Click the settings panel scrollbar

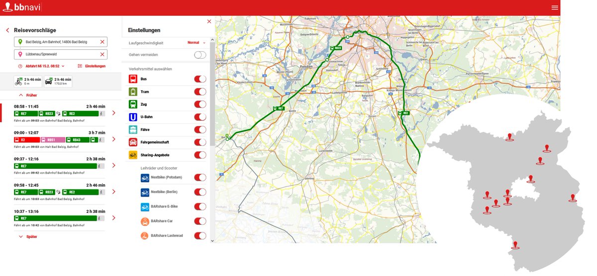coord(212,94)
